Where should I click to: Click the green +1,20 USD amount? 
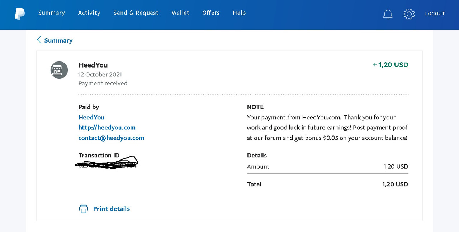(x=391, y=65)
